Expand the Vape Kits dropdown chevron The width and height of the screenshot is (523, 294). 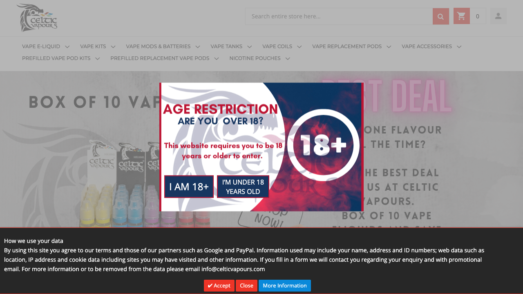pos(113,47)
